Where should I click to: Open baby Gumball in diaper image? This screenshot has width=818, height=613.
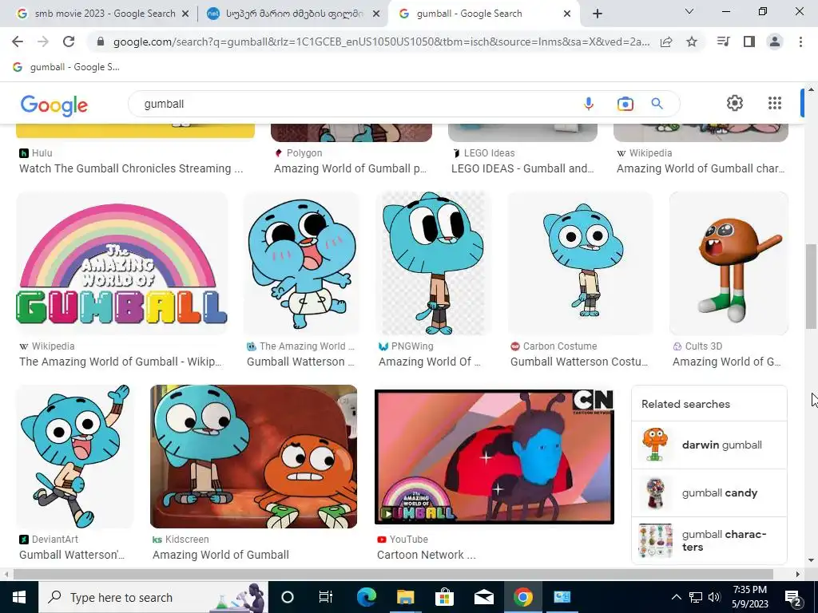(x=301, y=263)
